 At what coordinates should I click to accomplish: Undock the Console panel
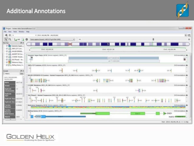[x=21, y=71]
